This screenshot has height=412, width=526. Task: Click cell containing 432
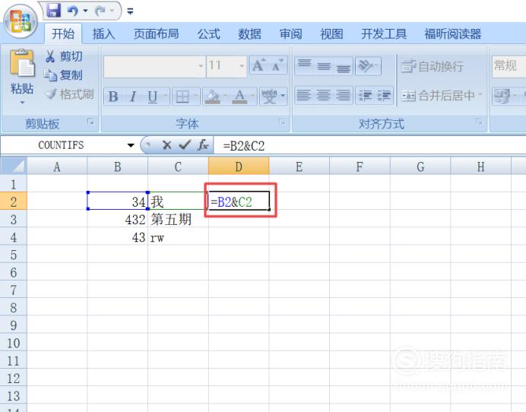117,220
